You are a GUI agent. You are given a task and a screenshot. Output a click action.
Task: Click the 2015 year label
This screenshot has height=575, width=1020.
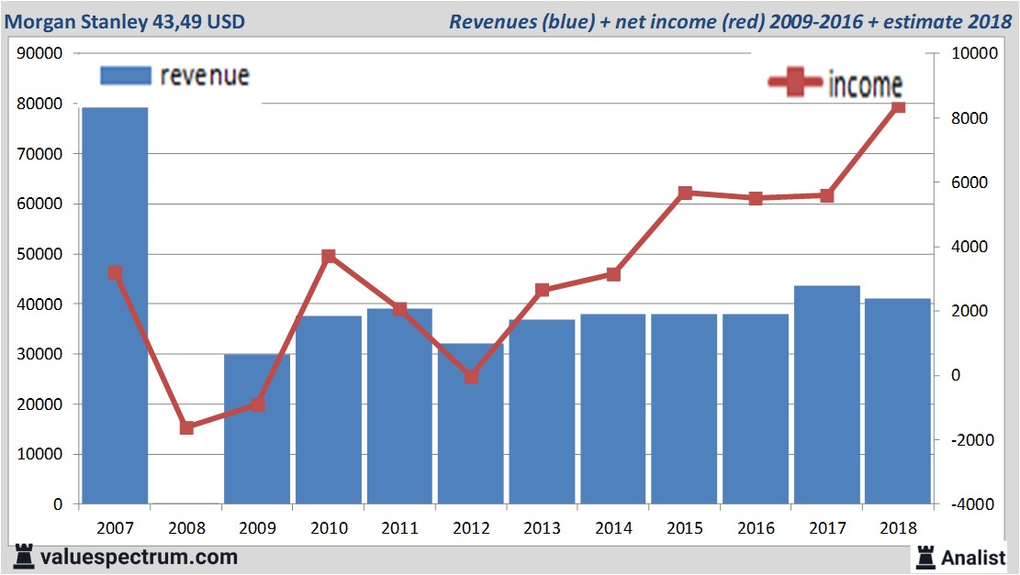point(685,527)
